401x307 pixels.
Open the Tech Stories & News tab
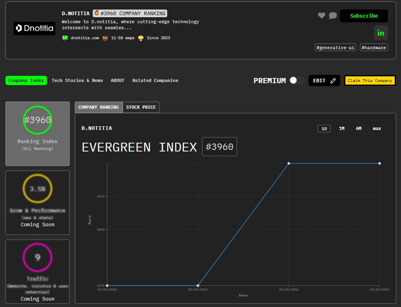click(77, 80)
